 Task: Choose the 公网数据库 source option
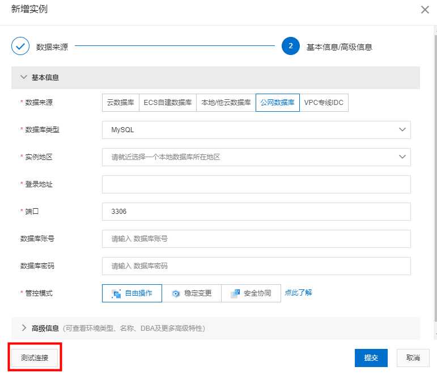pos(277,103)
